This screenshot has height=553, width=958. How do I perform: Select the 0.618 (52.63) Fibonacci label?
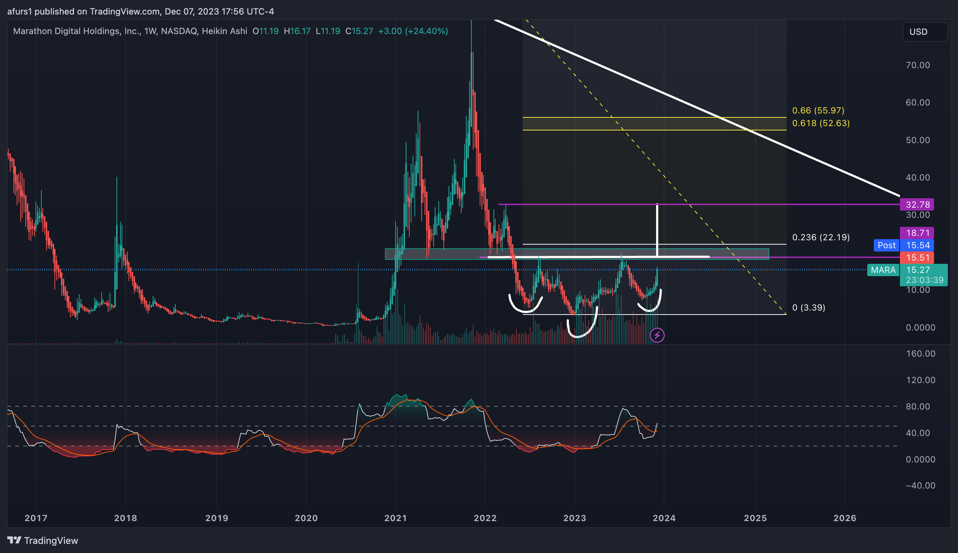821,123
